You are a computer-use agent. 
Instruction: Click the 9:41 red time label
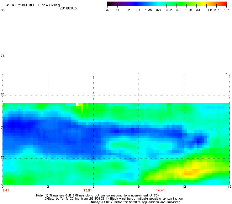click(6, 191)
